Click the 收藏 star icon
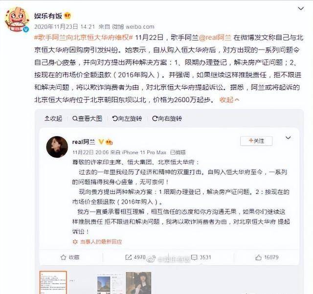 (63, 257)
